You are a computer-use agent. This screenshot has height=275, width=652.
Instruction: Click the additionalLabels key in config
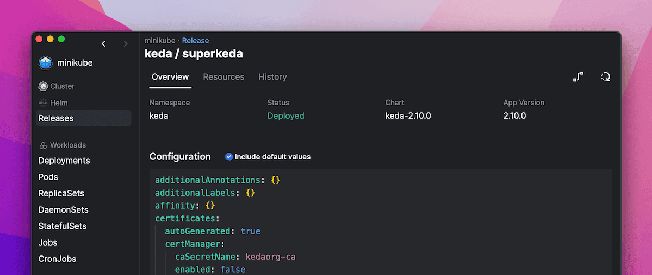coord(195,193)
